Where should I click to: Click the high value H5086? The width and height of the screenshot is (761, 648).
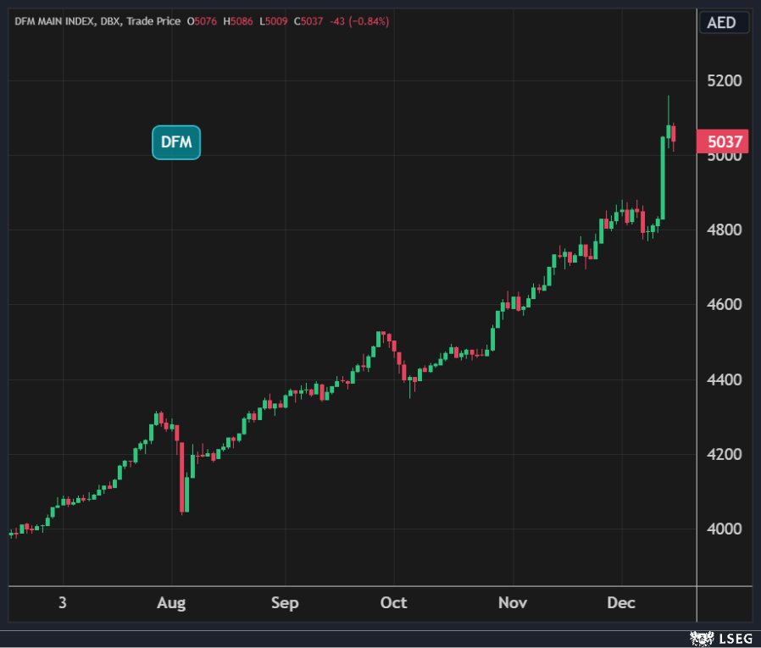pos(238,21)
